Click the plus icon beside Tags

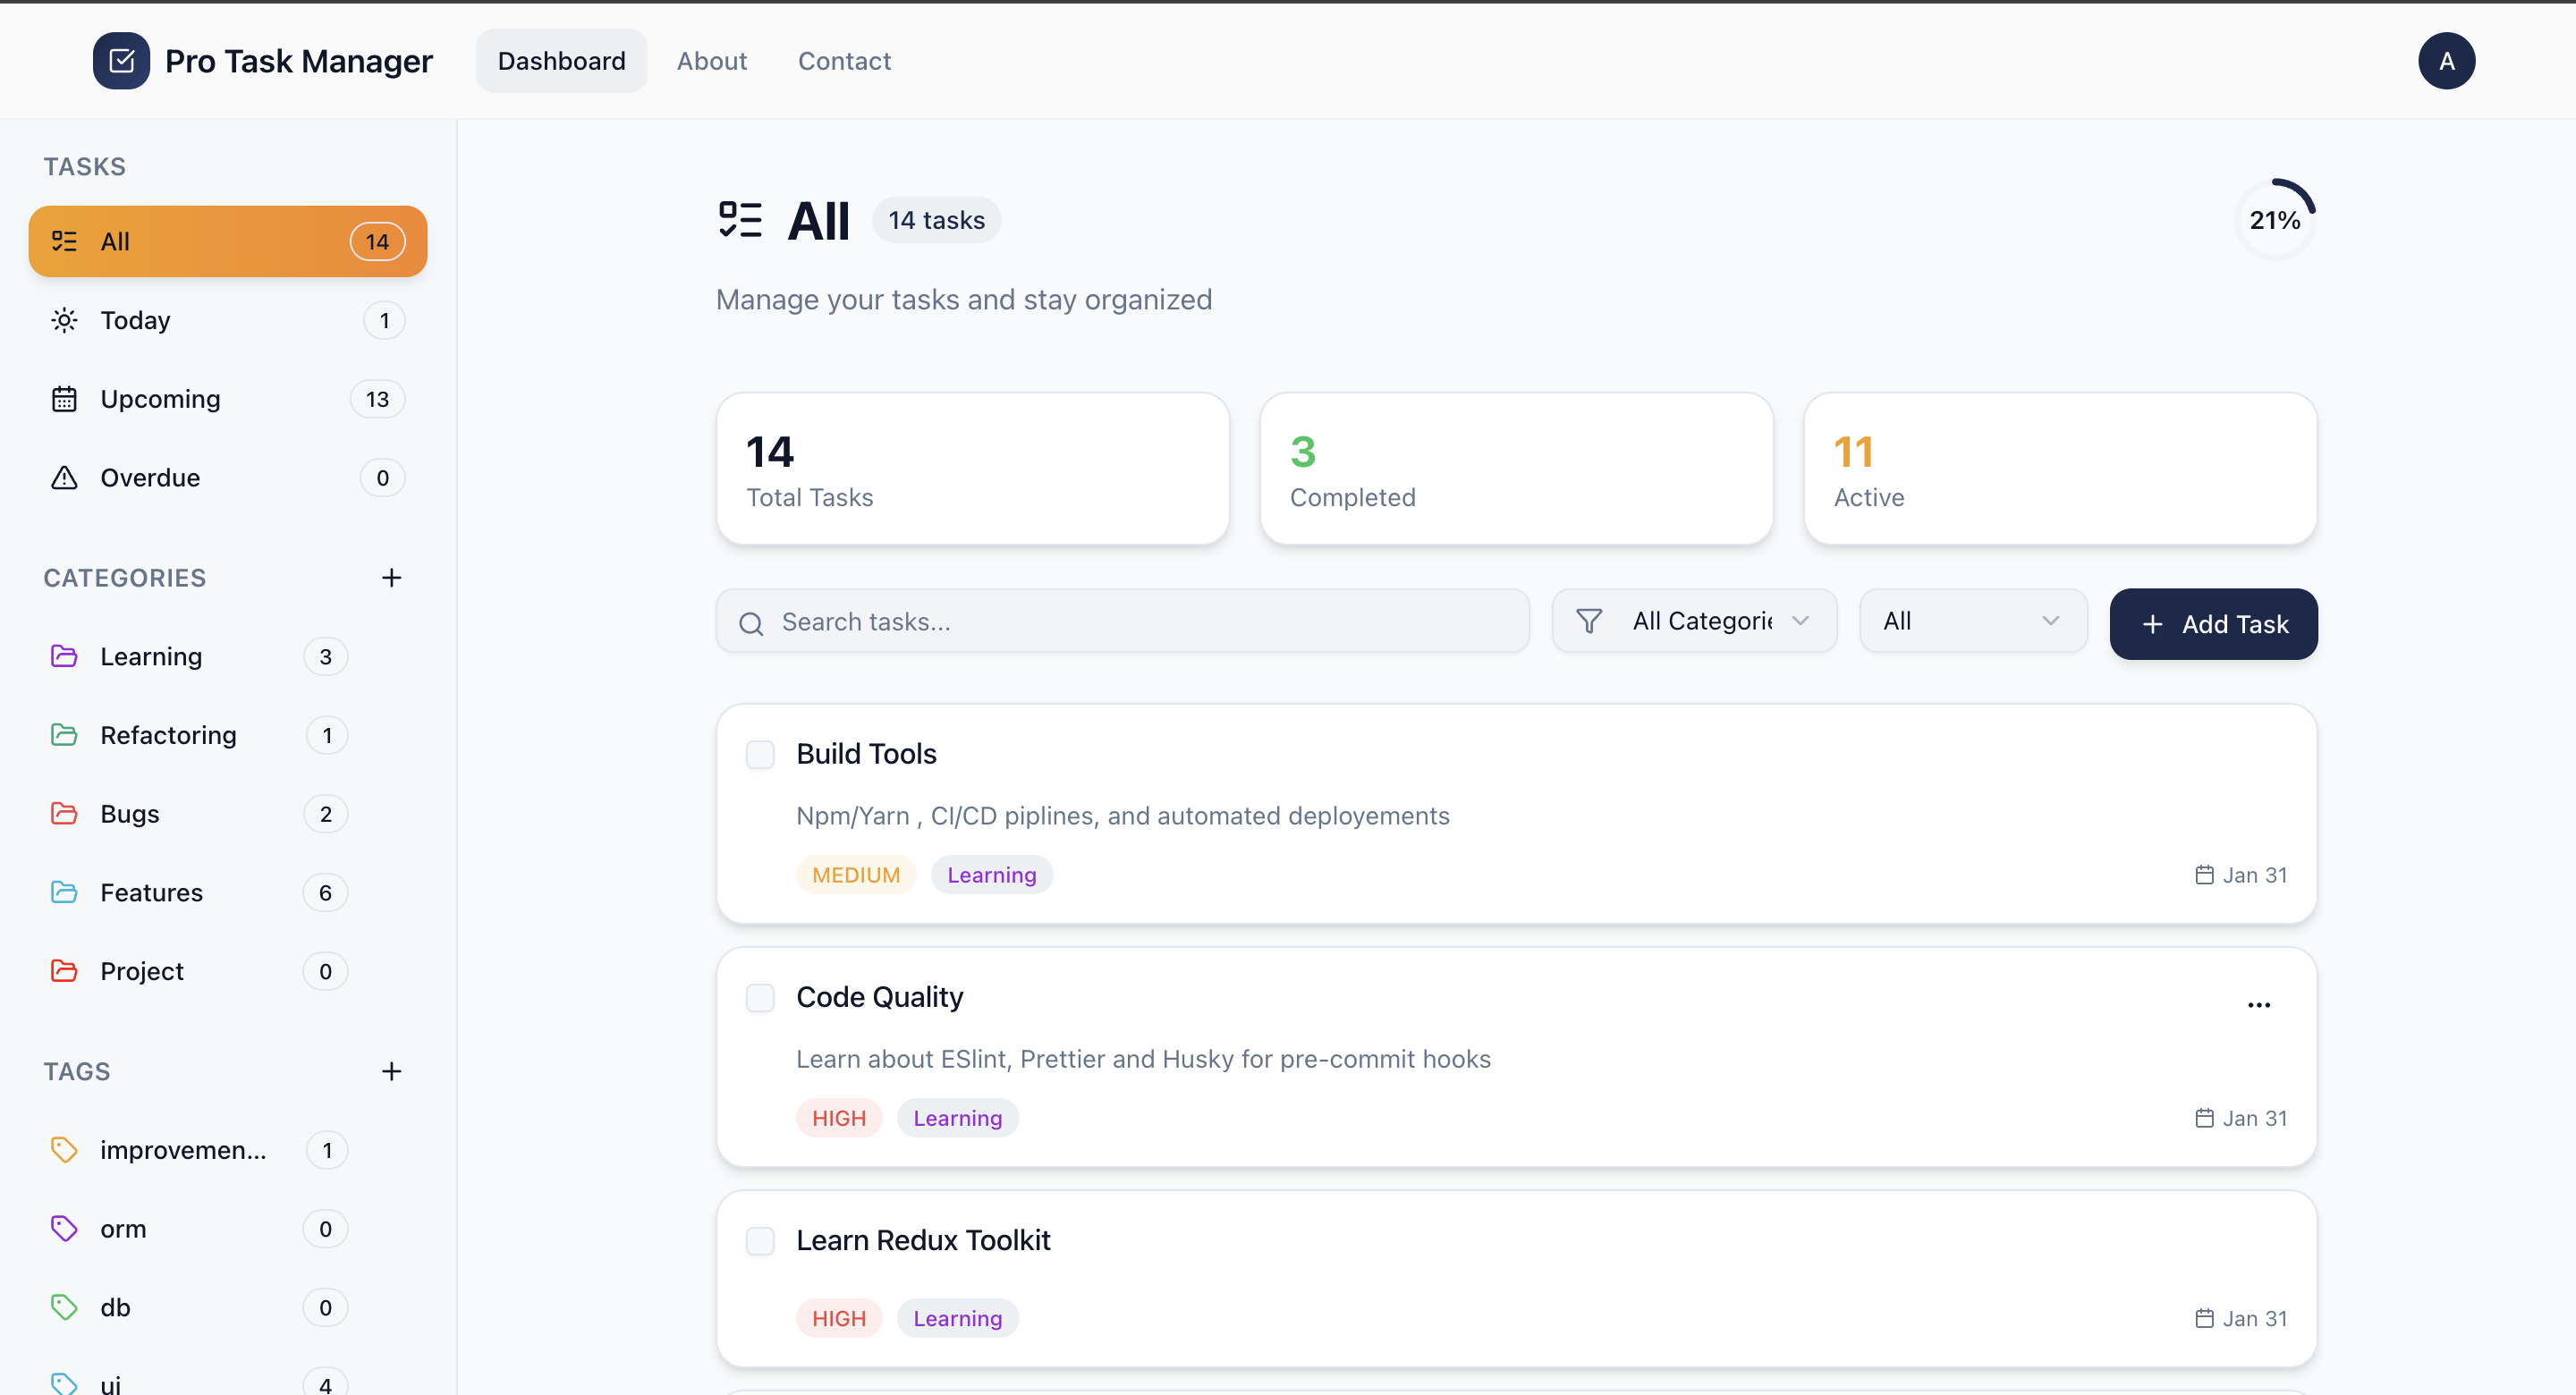(x=391, y=1071)
